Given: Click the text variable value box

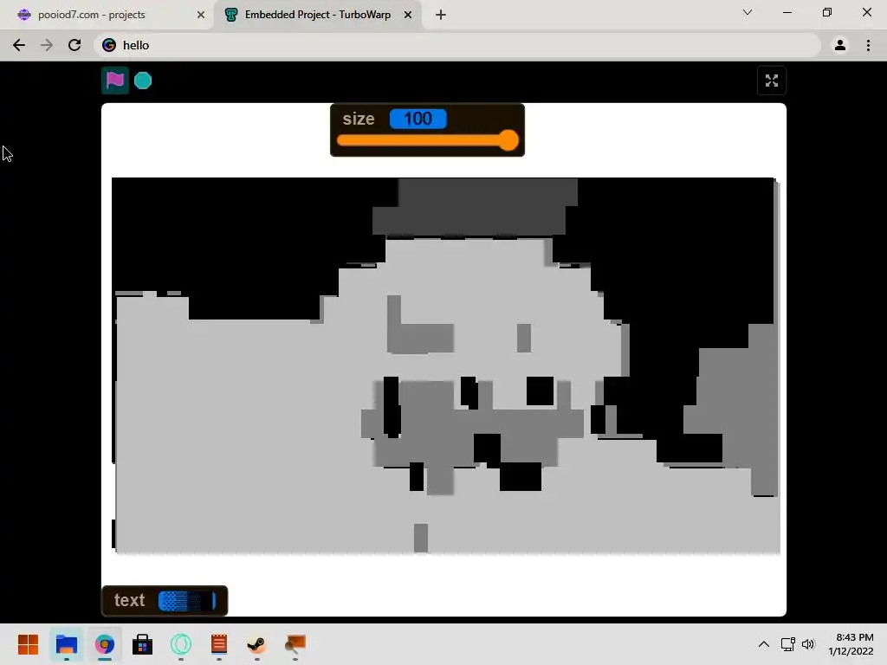Looking at the screenshot, I should [x=187, y=601].
